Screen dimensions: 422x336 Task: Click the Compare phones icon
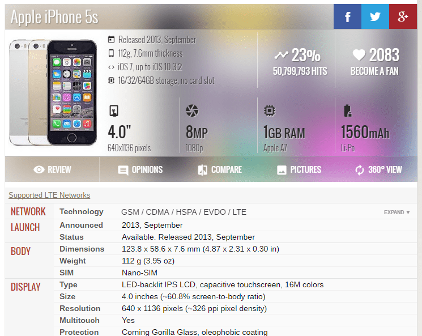click(x=203, y=170)
